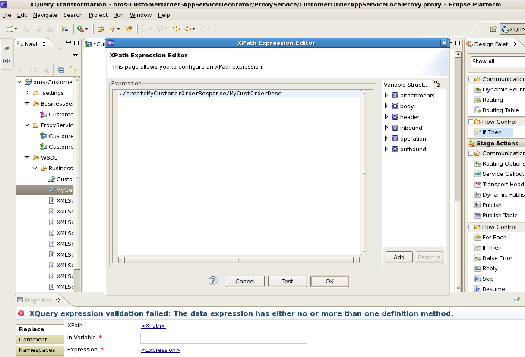Expand the operation variable node
The width and height of the screenshot is (525, 357).
tap(386, 138)
